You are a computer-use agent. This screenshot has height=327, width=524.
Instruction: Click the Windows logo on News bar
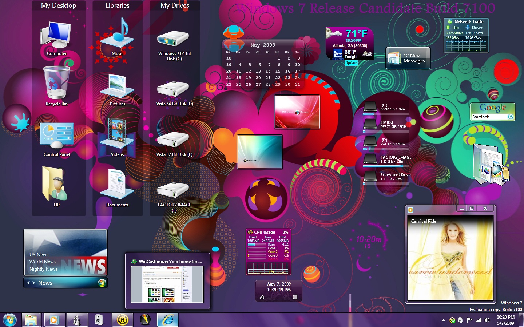[102, 283]
